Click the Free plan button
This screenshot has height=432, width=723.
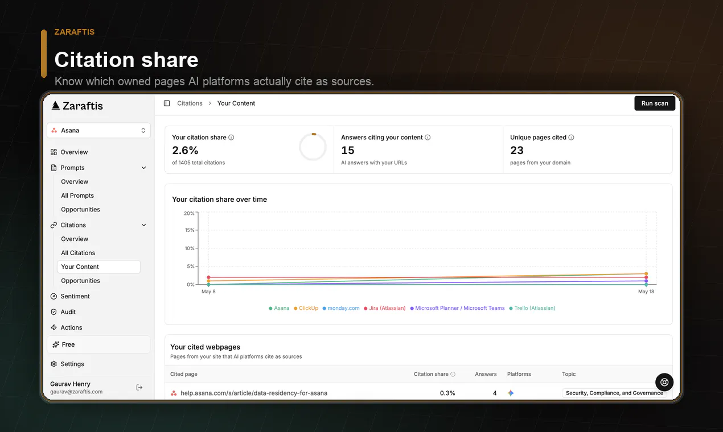(x=98, y=344)
